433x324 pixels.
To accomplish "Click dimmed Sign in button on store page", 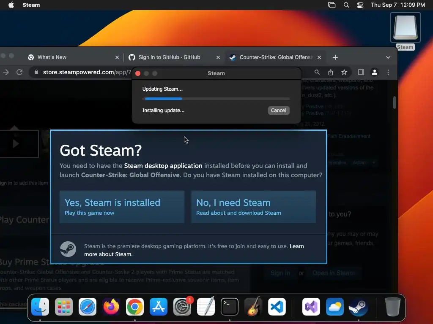I will [x=280, y=273].
